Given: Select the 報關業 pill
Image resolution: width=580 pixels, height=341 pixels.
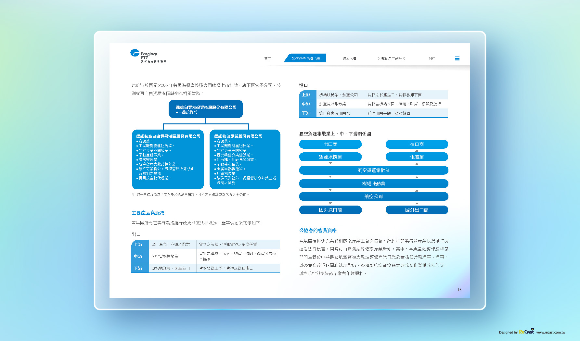Looking at the screenshot, I should point(417,157).
